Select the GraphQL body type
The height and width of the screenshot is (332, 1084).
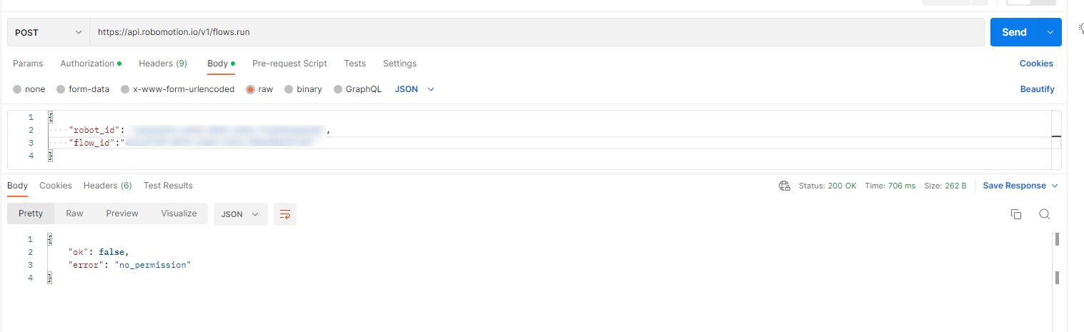tap(358, 89)
